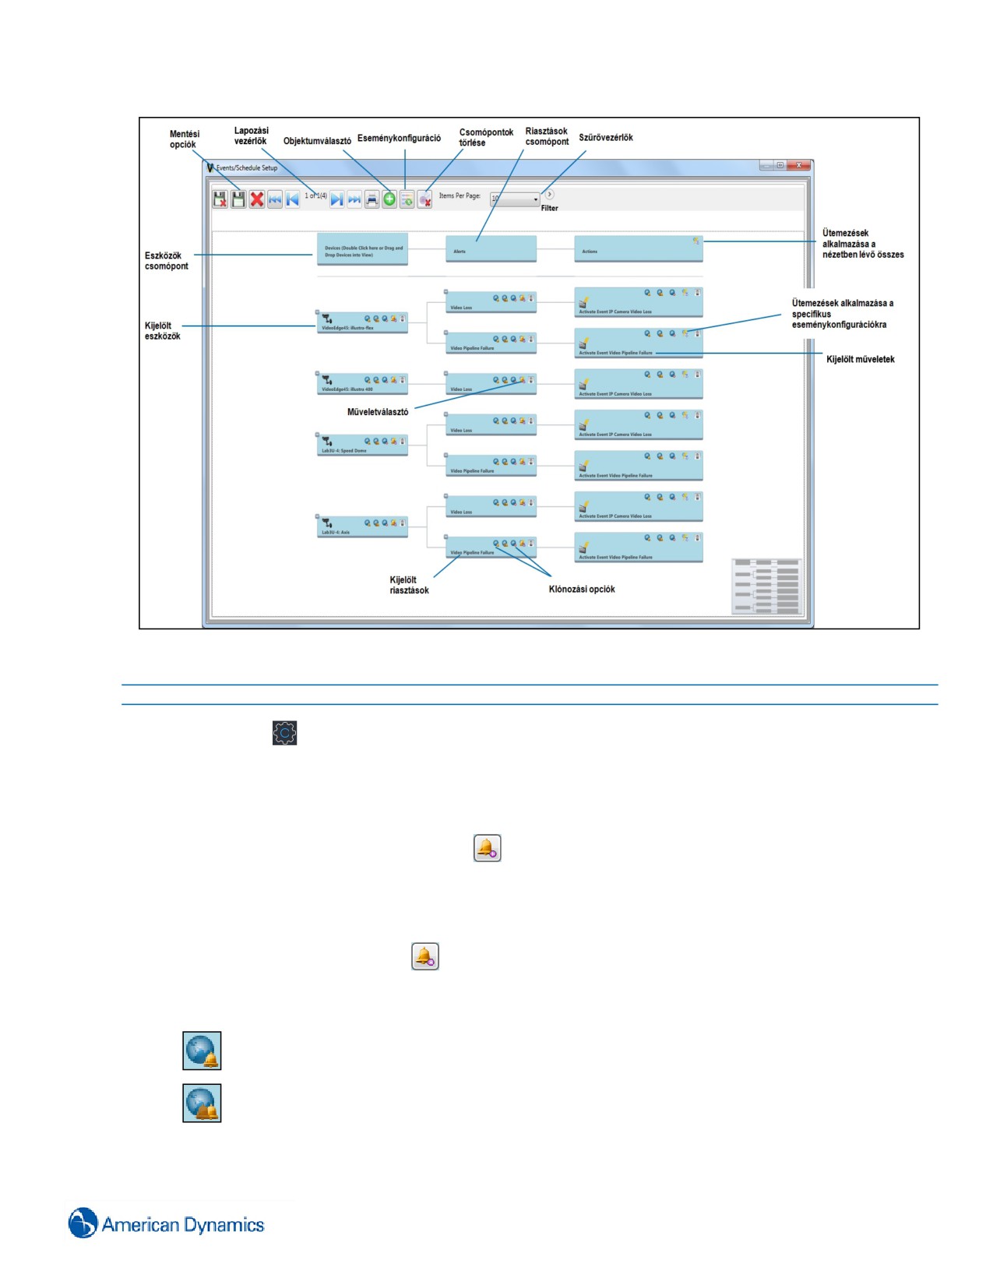993x1285 pixels.
Task: Click the Remove Nodes toolbar icon
Action: [x=424, y=200]
